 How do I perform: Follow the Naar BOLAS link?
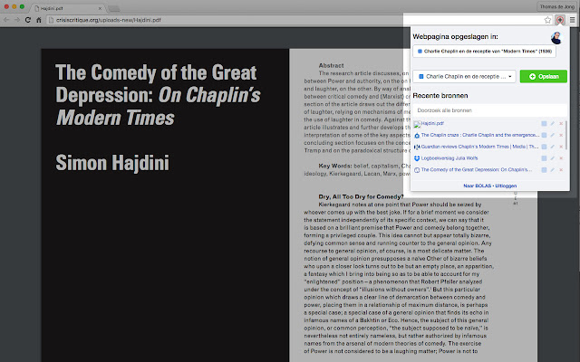(478, 186)
